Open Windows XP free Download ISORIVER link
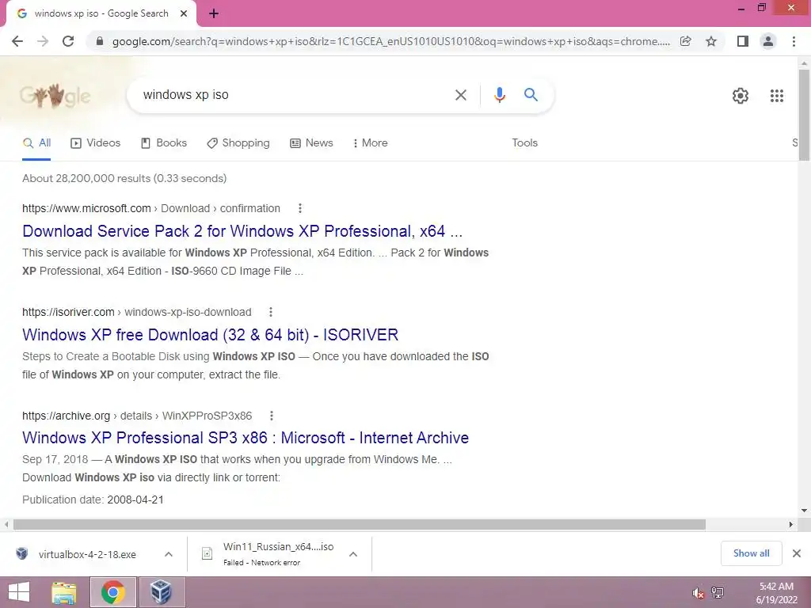This screenshot has height=608, width=811. (x=210, y=335)
